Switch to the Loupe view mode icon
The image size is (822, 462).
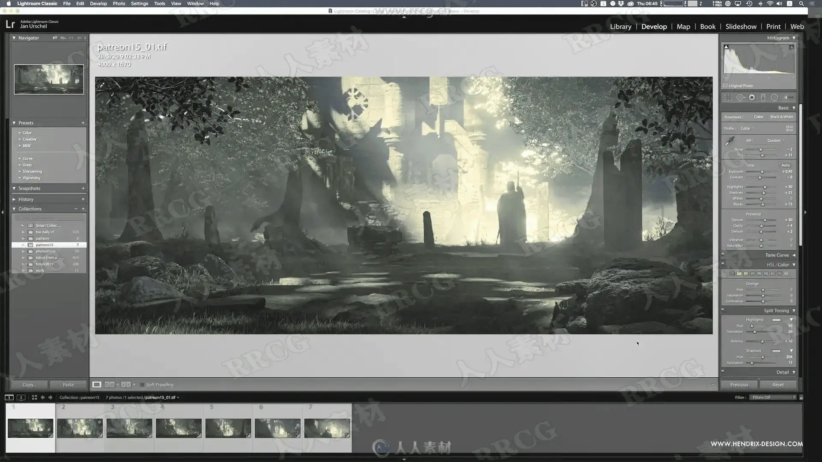point(97,385)
